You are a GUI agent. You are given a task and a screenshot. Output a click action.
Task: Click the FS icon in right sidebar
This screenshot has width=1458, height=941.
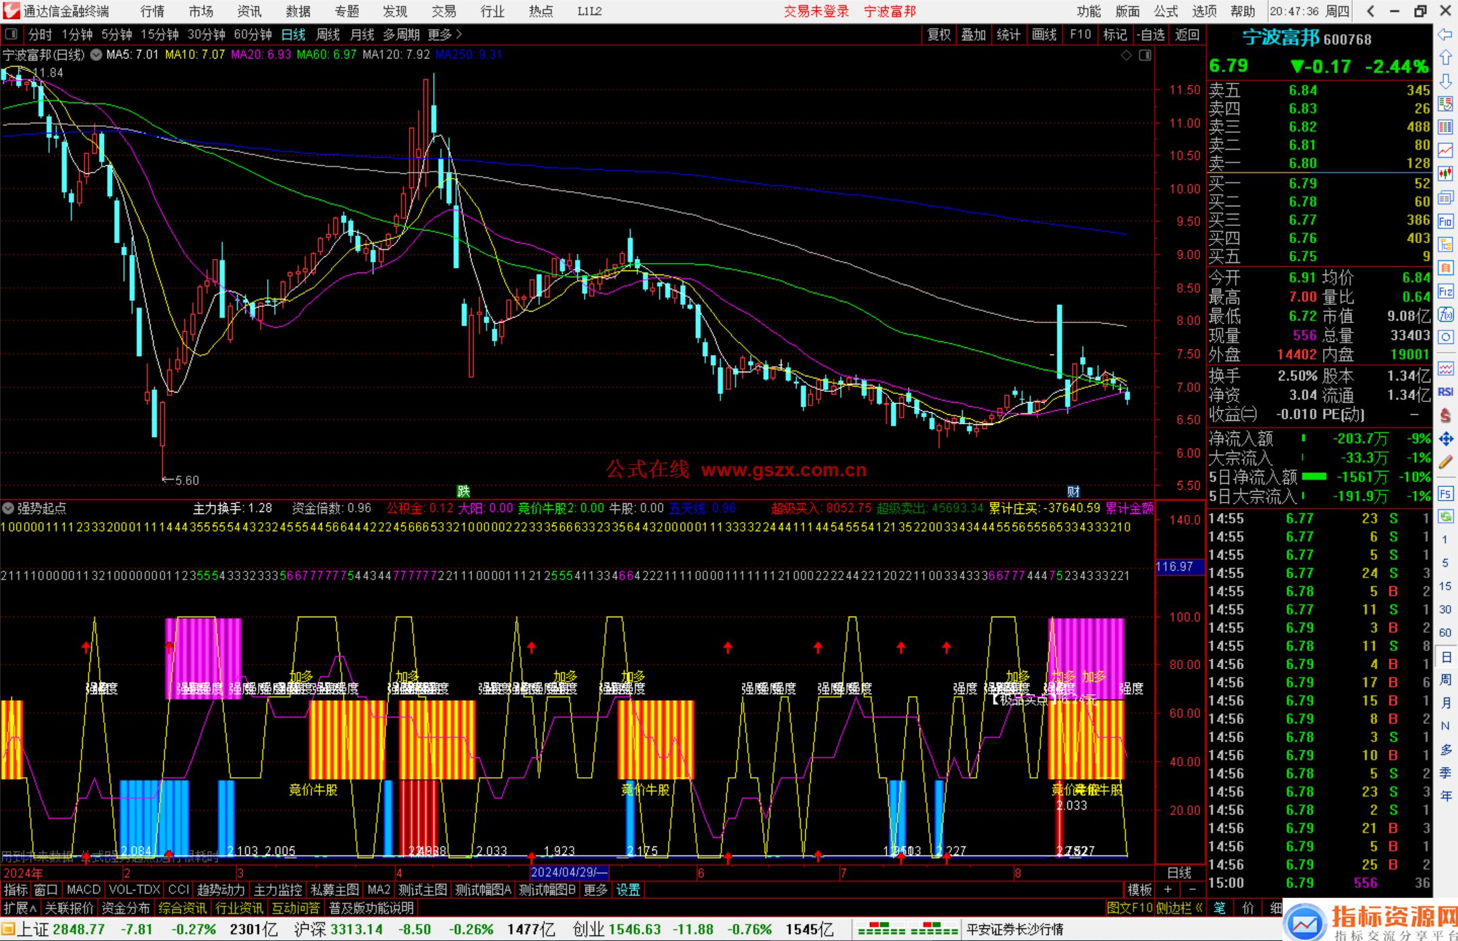(1445, 494)
